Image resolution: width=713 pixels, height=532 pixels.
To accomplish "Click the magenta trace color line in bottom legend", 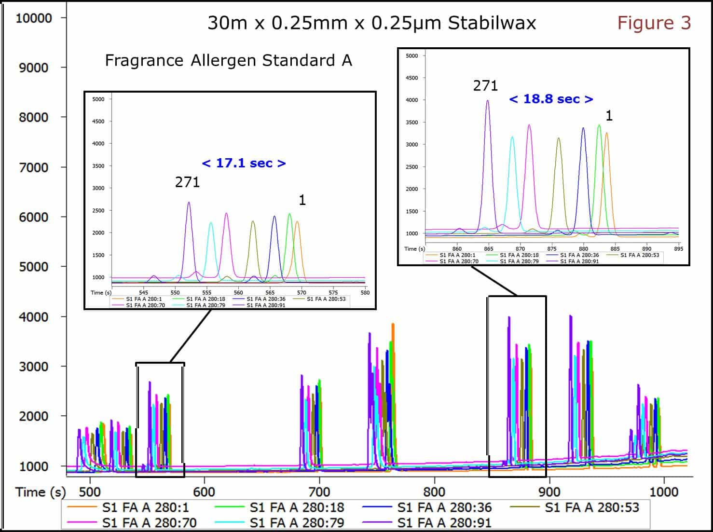I will tap(82, 522).
